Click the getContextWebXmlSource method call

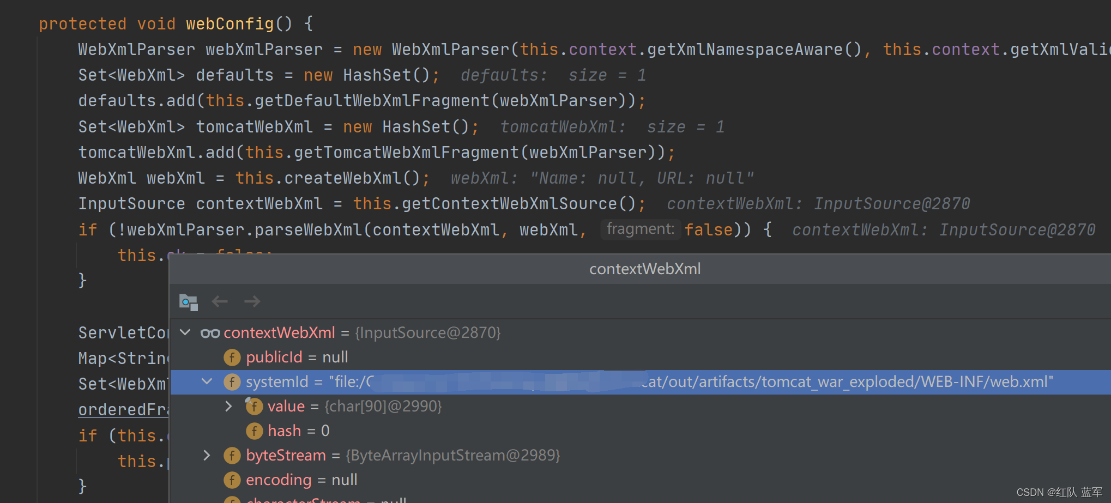(509, 204)
